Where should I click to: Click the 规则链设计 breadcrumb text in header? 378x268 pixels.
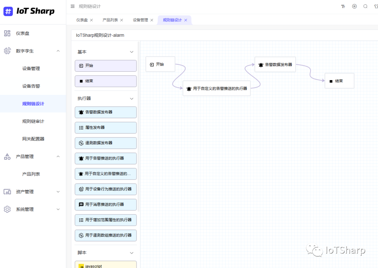(90, 6)
